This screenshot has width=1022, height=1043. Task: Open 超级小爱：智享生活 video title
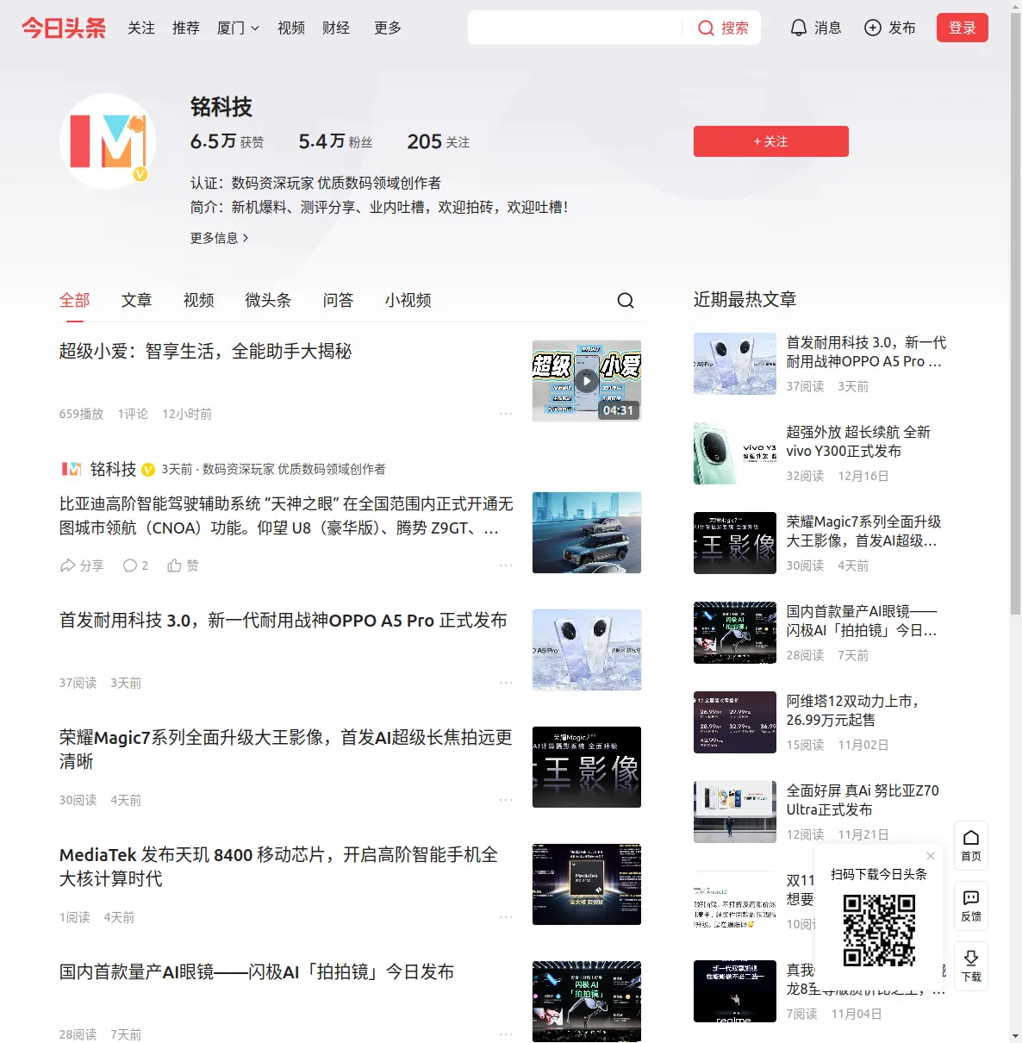pyautogui.click(x=206, y=352)
